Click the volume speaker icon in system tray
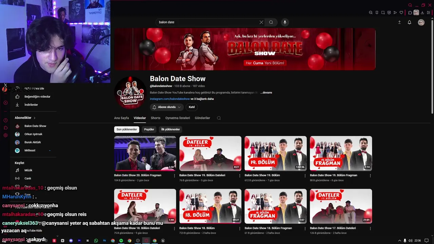 pyautogui.click(x=411, y=241)
